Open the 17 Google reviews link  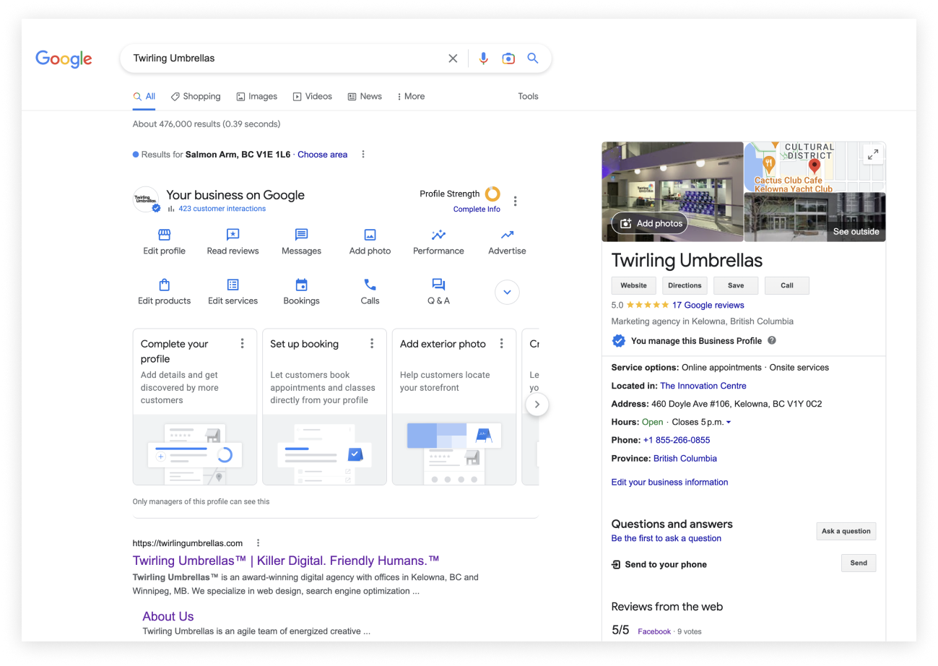[x=708, y=305]
